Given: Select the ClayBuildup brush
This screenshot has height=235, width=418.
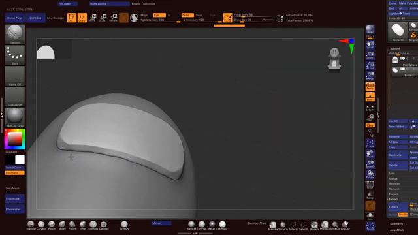Looking at the screenshot, I should 41,225.
